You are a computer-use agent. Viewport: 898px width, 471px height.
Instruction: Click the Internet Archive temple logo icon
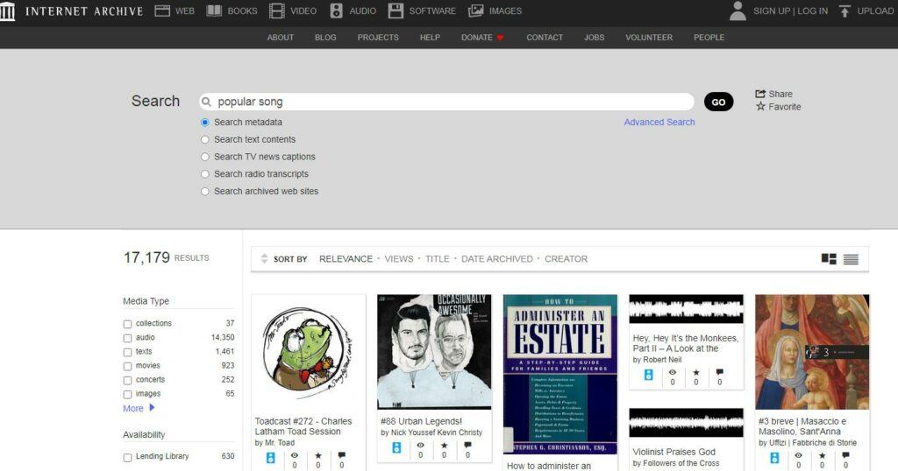coord(7,11)
